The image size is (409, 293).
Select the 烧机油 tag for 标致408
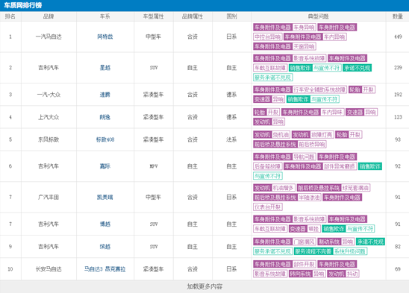(281, 135)
